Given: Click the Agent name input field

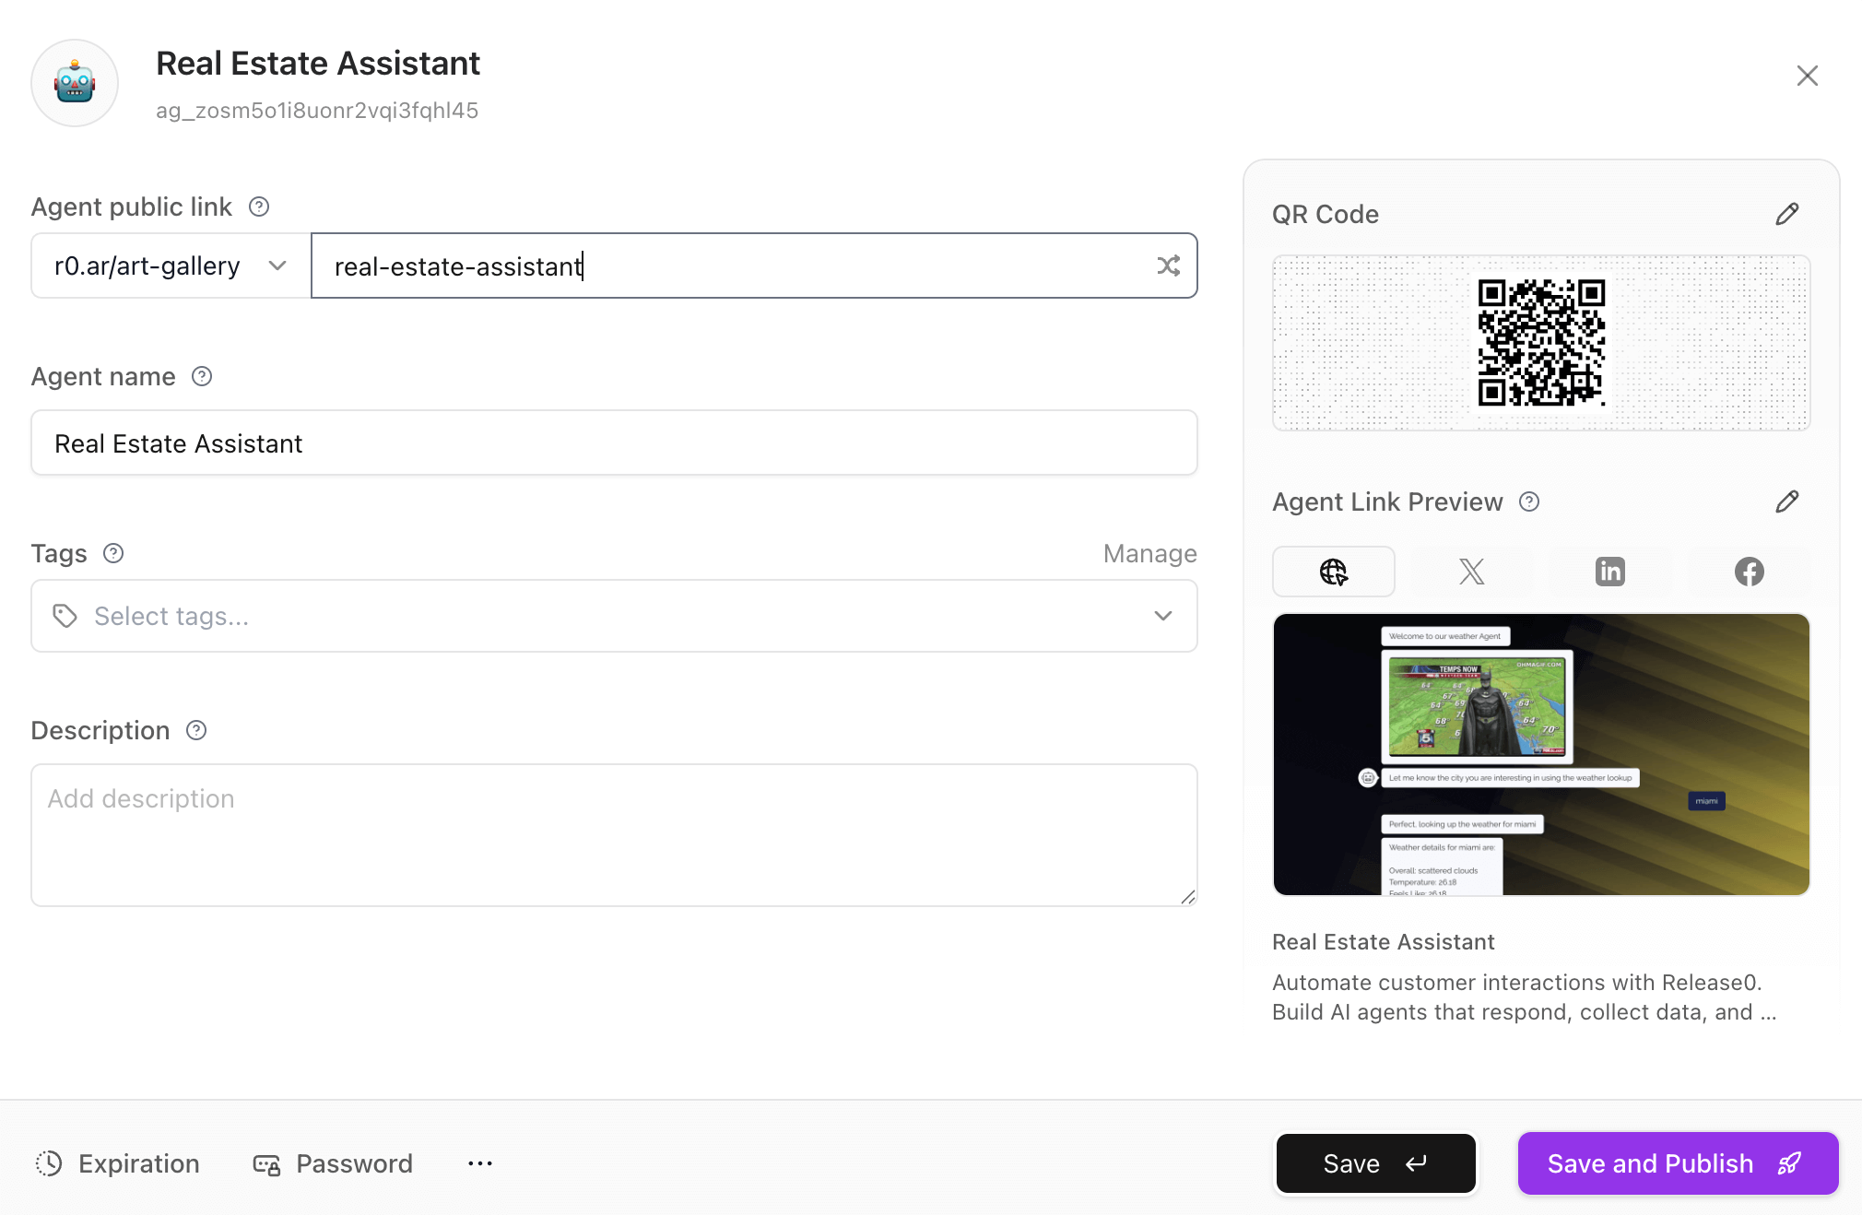Looking at the screenshot, I should (614, 443).
